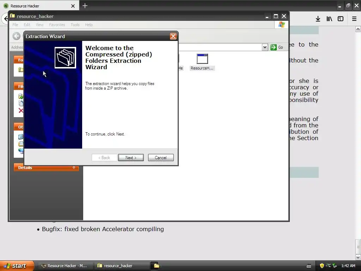The height and width of the screenshot is (271, 361).
Task: Click the copy file icon in sidebar
Action: 21,103
